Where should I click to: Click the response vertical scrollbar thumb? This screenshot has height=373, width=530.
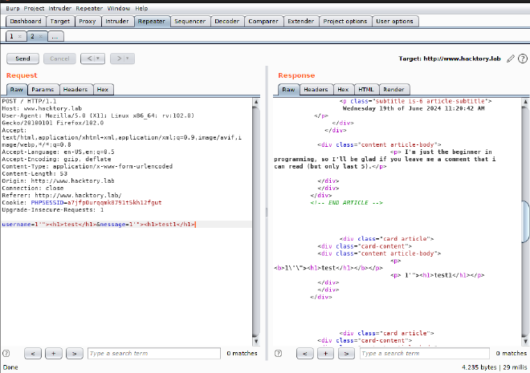click(x=525, y=221)
